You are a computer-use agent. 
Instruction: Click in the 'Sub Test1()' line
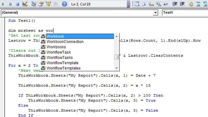point(22,21)
